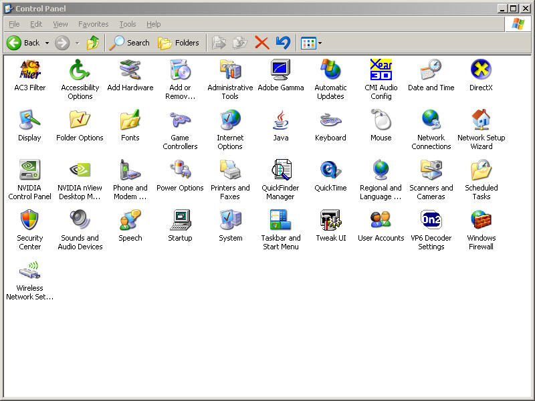Start the Network Setup Wizard
Viewport: 535px width, 401px height.
point(481,130)
